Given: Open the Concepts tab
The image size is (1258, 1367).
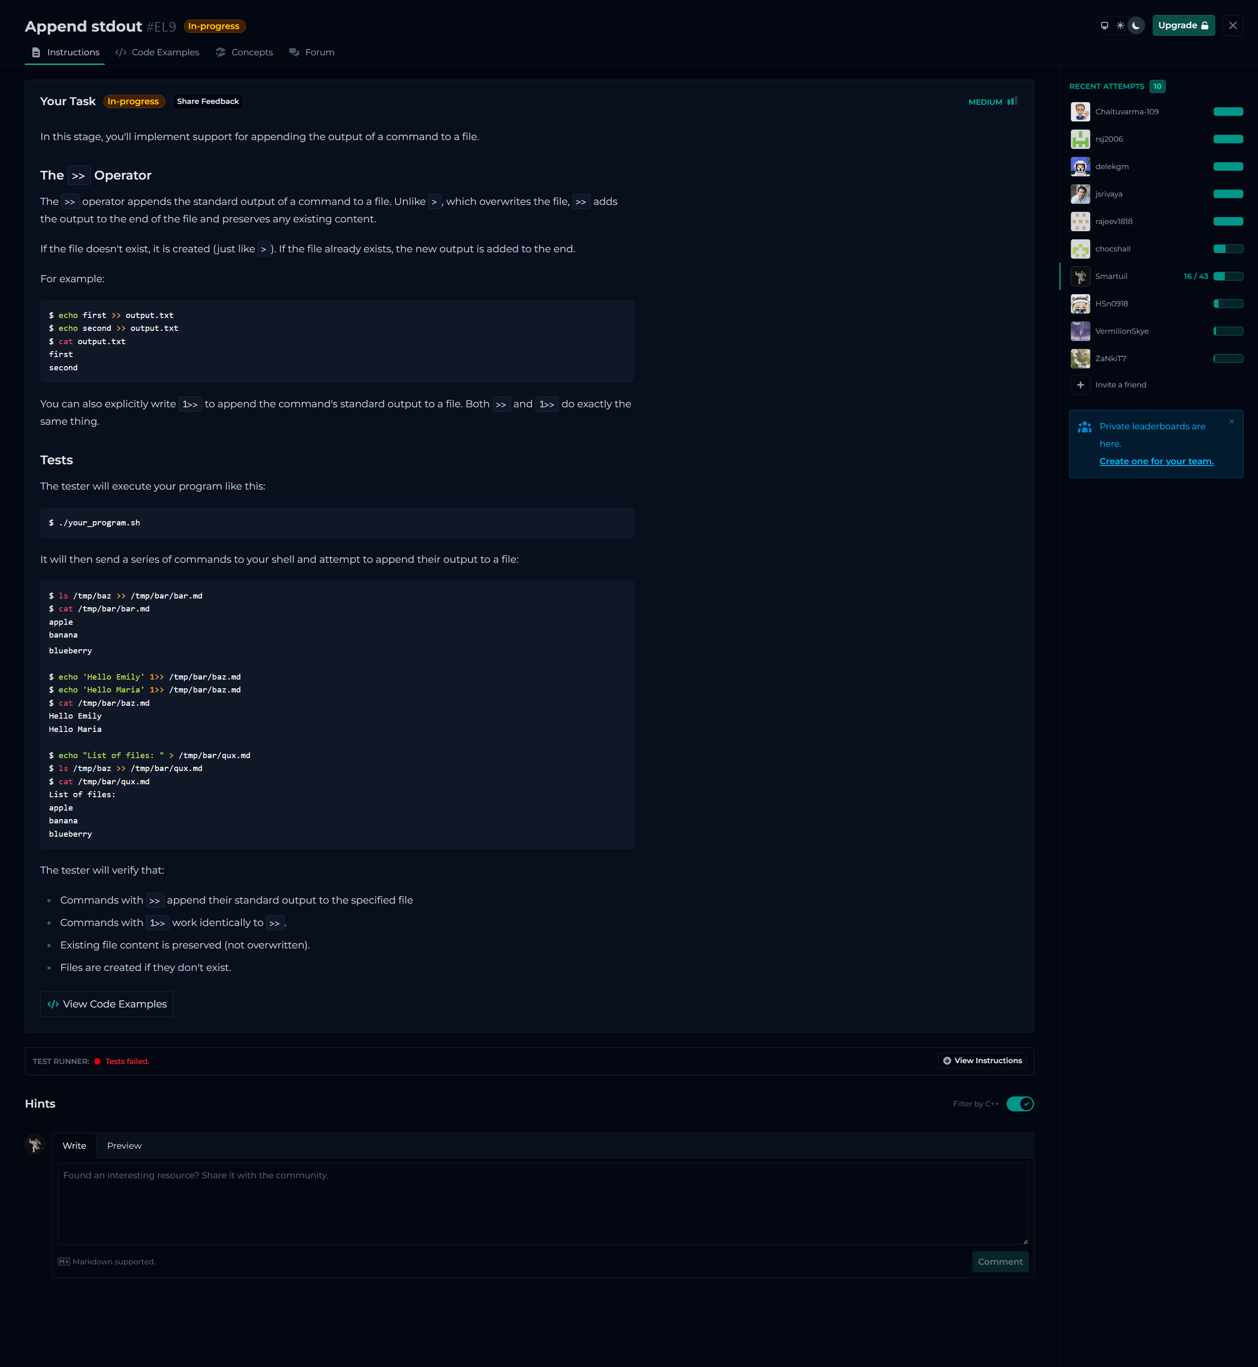Looking at the screenshot, I should tap(244, 52).
